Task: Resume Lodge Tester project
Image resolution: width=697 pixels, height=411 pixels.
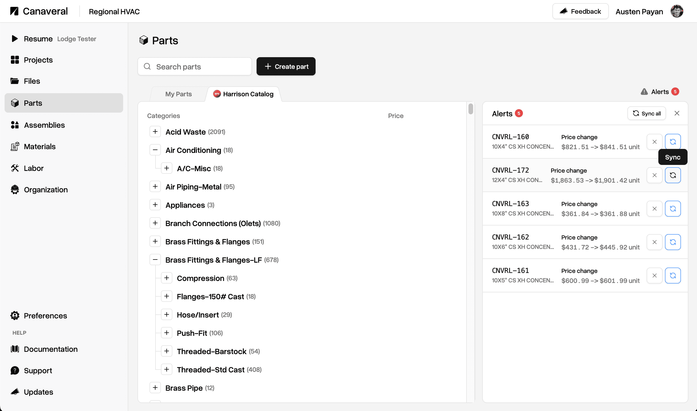Action: tap(64, 39)
